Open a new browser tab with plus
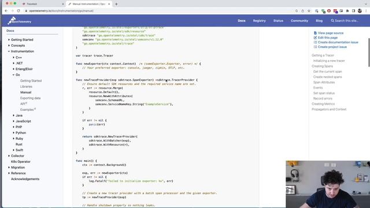The image size is (370, 208). 116,4
